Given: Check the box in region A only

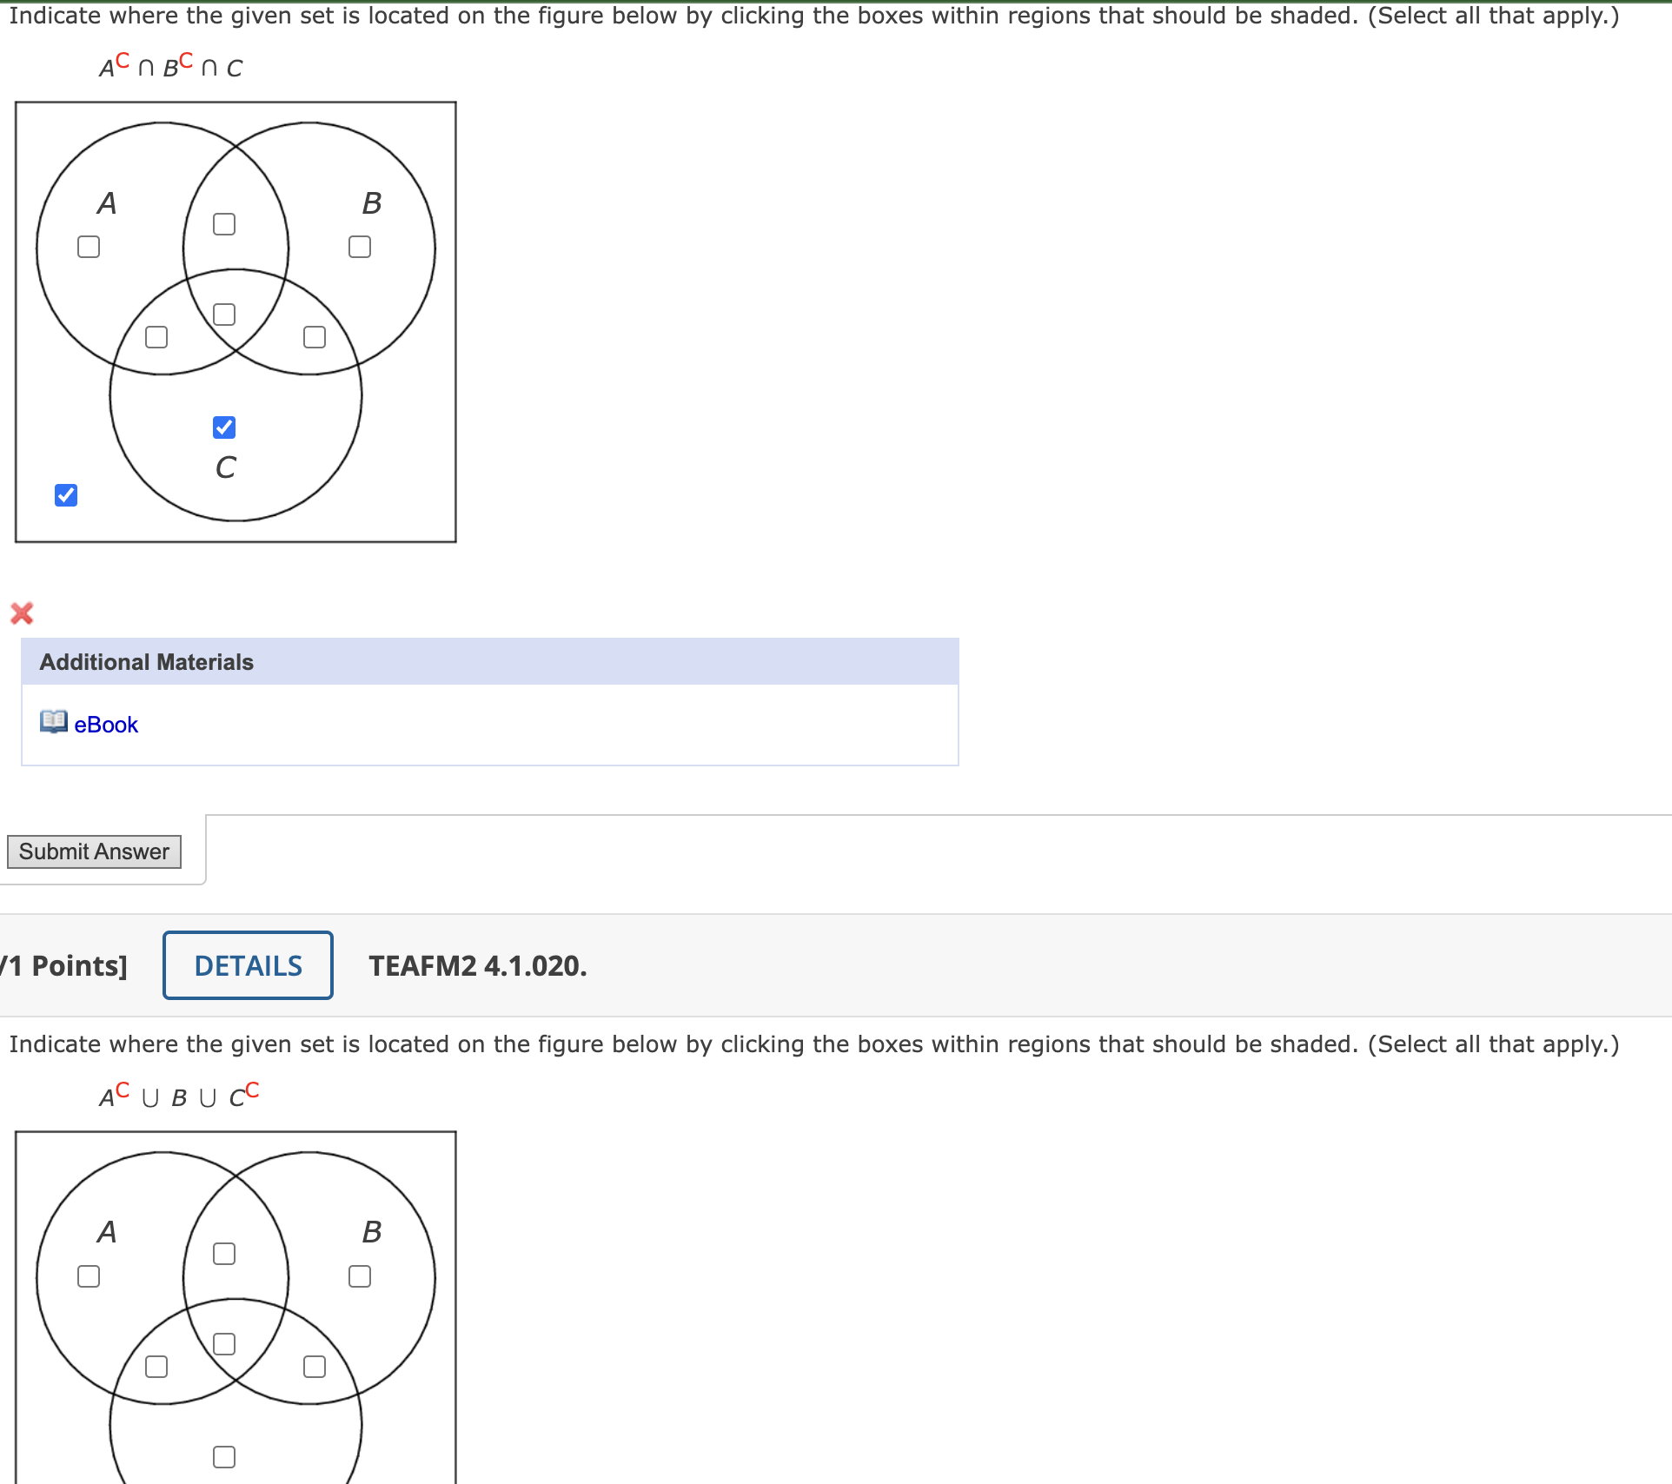Looking at the screenshot, I should click(87, 247).
